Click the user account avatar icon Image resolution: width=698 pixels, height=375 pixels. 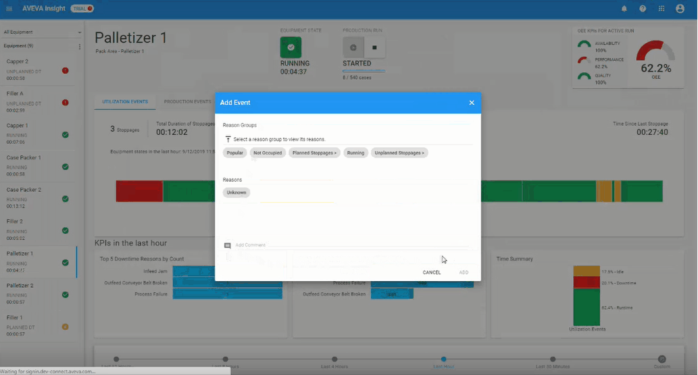pos(680,9)
